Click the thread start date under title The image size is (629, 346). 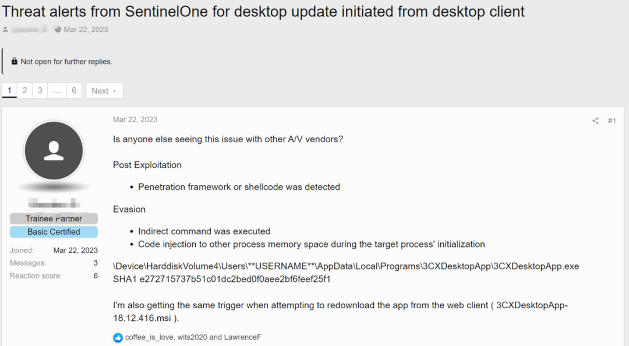[86, 29]
